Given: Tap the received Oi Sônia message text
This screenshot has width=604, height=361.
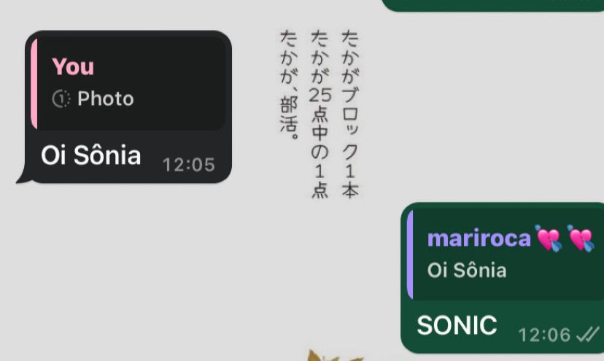Looking at the screenshot, I should (x=91, y=155).
